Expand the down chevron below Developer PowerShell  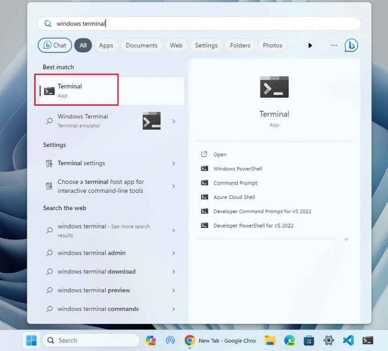point(346,239)
